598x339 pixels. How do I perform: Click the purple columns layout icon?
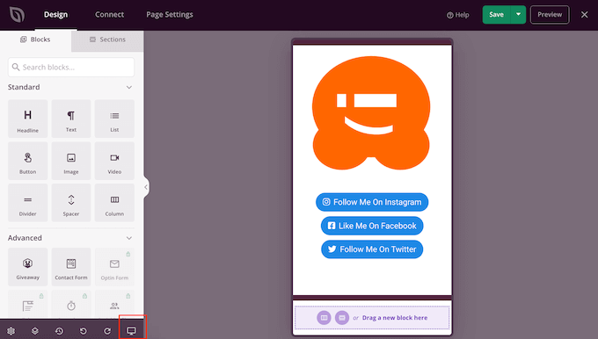point(324,317)
